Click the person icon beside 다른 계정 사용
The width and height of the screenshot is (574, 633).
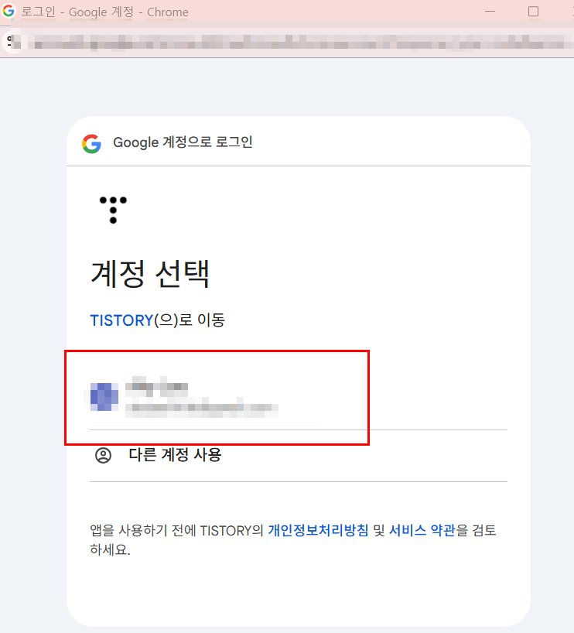pos(103,455)
